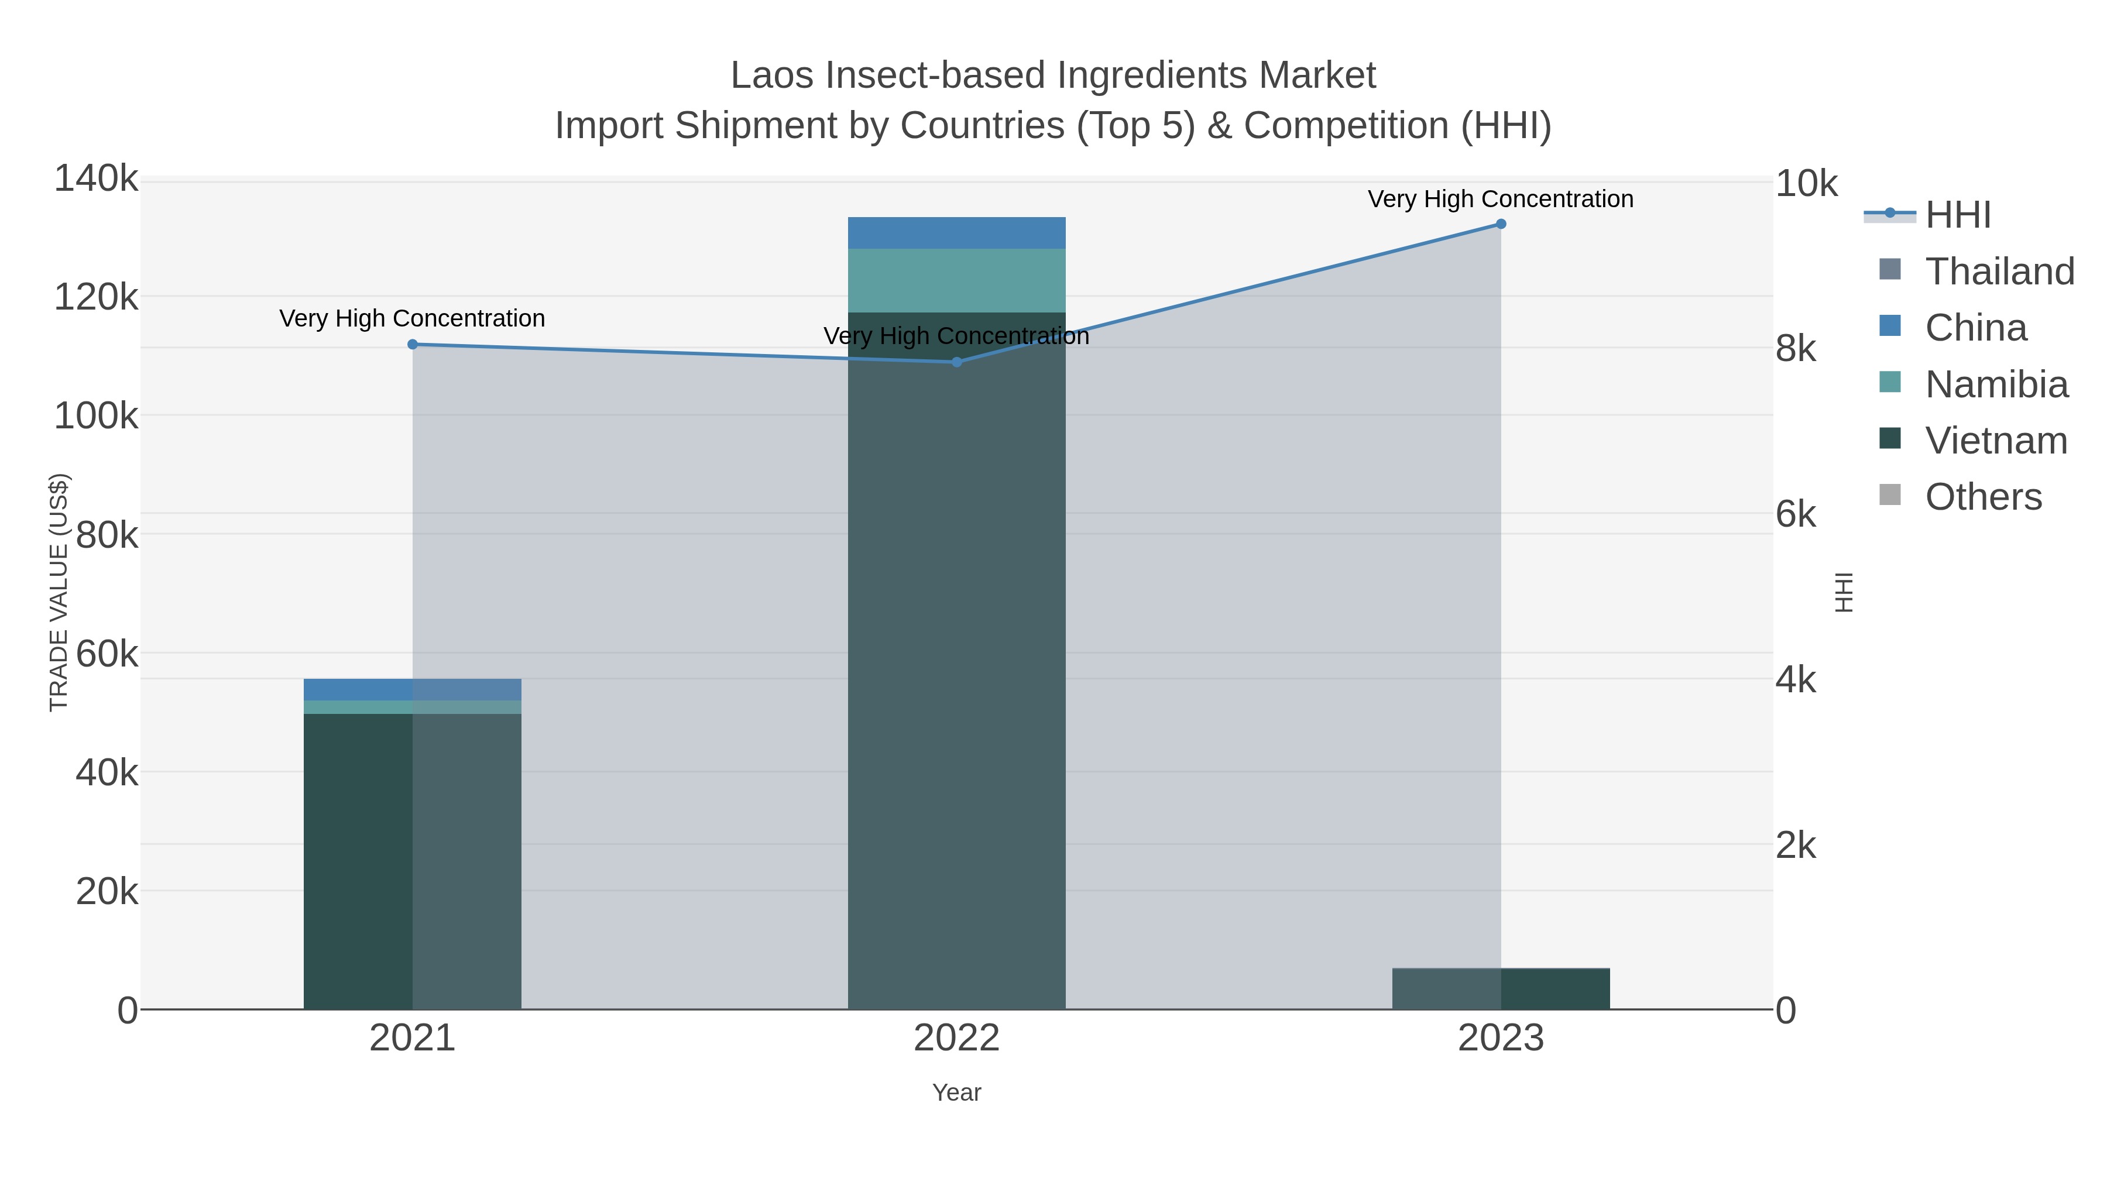Click 2022 China bar segment
The height and width of the screenshot is (1185, 2107).
957,233
